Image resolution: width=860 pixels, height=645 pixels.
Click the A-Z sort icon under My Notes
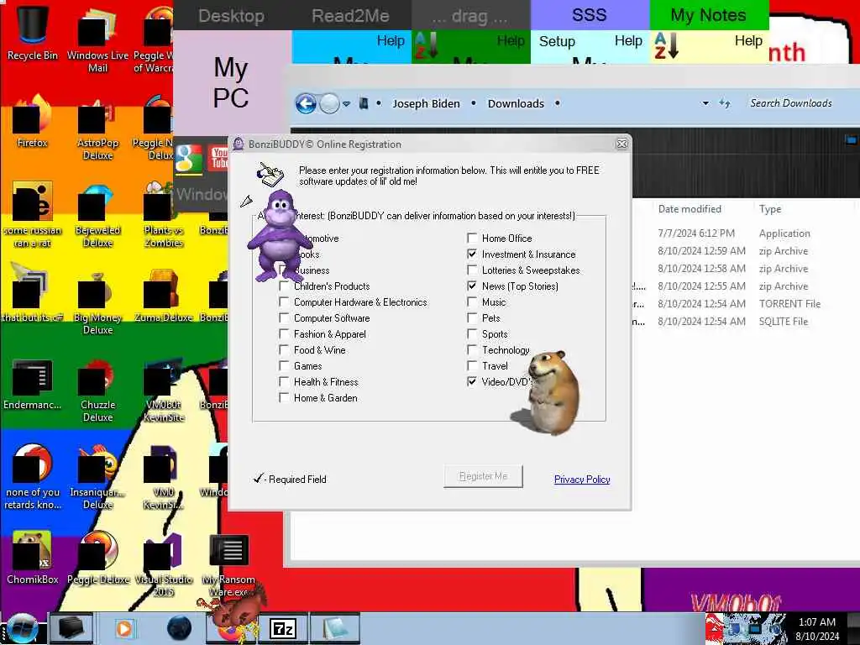[667, 45]
